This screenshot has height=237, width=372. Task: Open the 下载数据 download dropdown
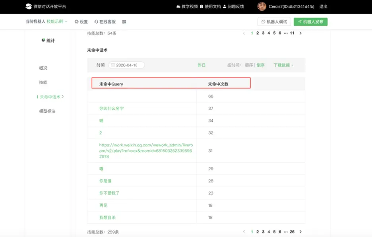[x=283, y=65]
